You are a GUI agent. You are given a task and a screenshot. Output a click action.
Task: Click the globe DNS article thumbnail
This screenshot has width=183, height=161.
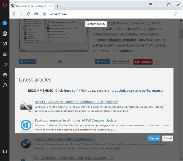pyautogui.click(x=26, y=144)
